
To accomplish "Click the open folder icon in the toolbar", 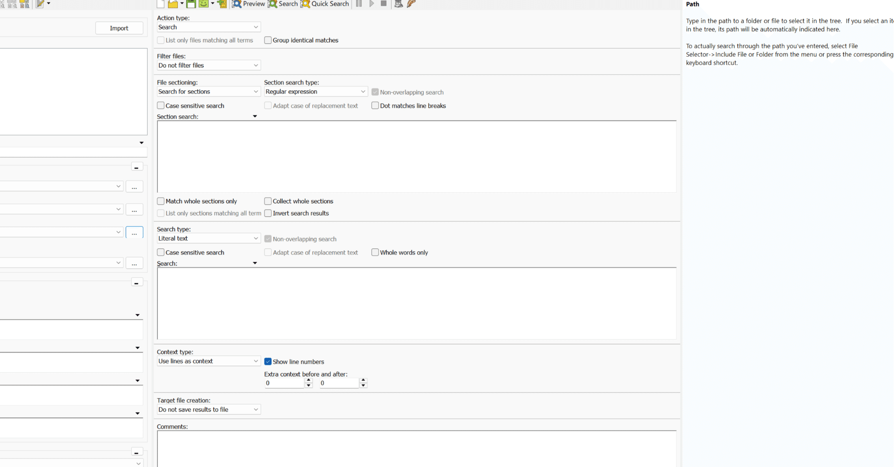I will pos(173,4).
